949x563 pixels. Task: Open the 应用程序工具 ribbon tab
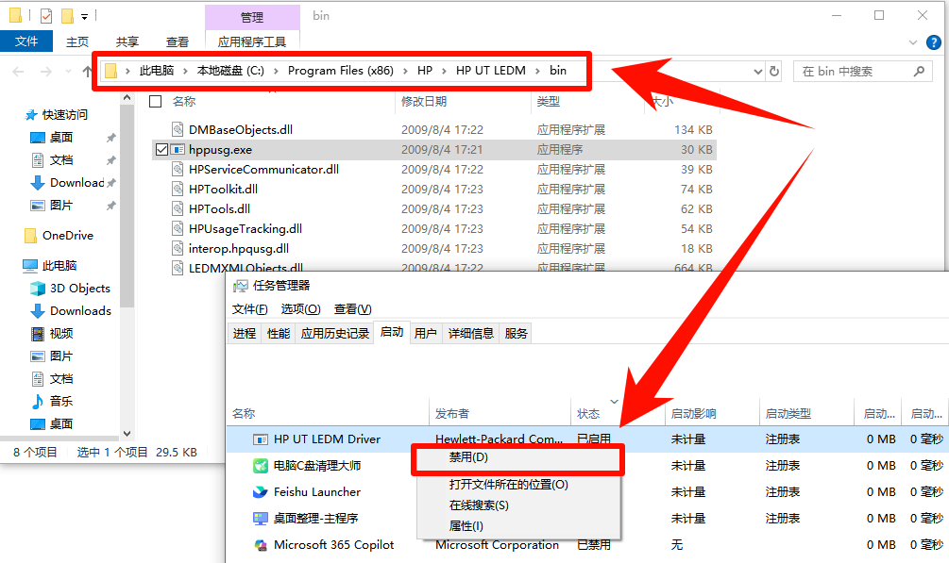(252, 41)
